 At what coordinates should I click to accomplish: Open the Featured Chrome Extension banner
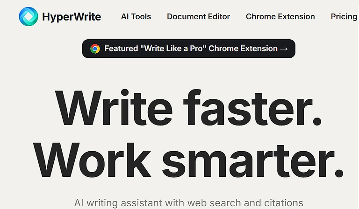pyautogui.click(x=189, y=49)
